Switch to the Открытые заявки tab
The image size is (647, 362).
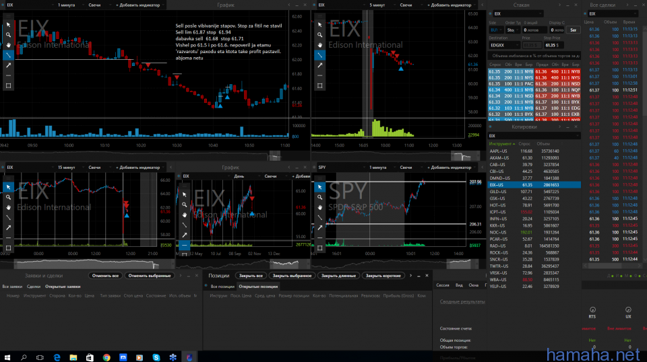tap(63, 286)
